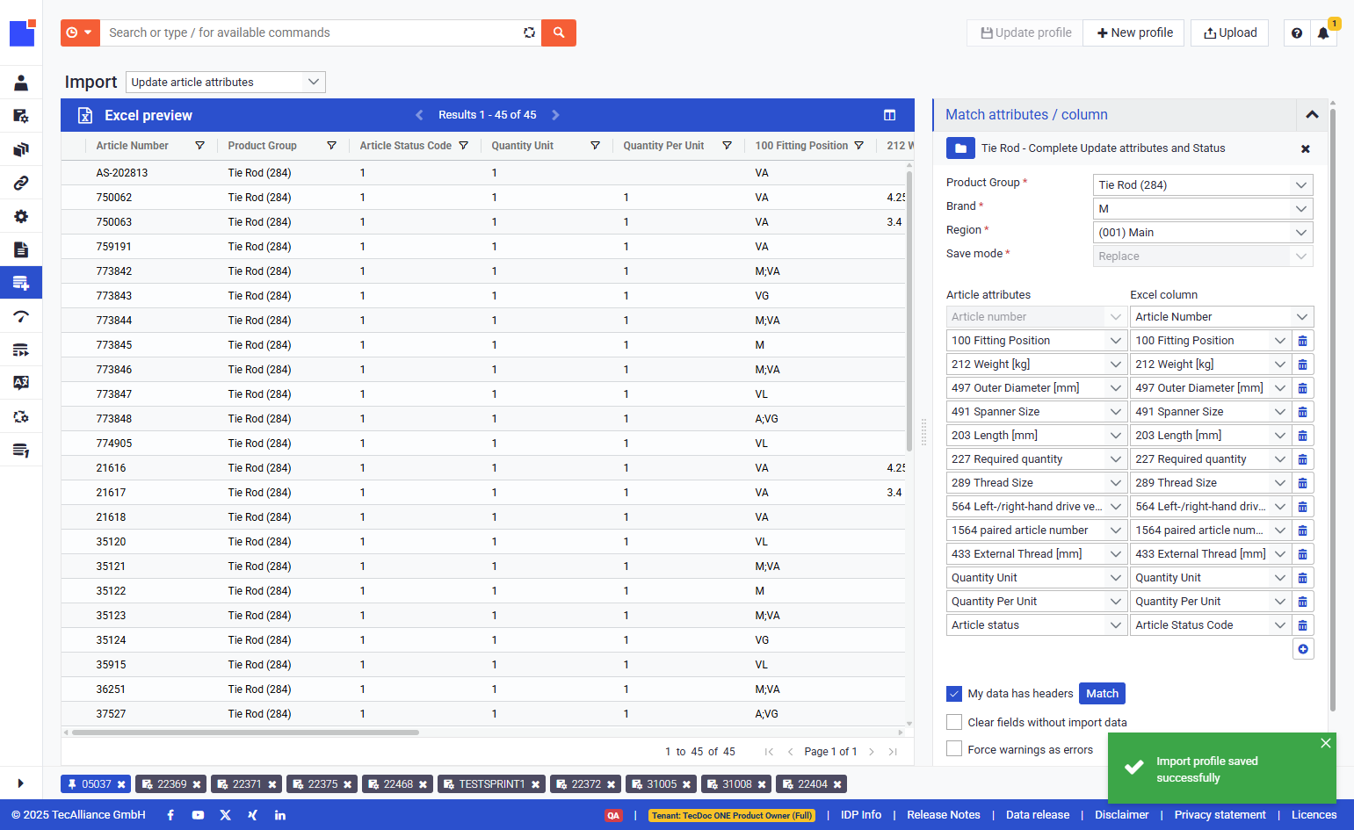Viewport: 1354px width, 830px height.
Task: Open the Brand dropdown
Action: (1203, 209)
